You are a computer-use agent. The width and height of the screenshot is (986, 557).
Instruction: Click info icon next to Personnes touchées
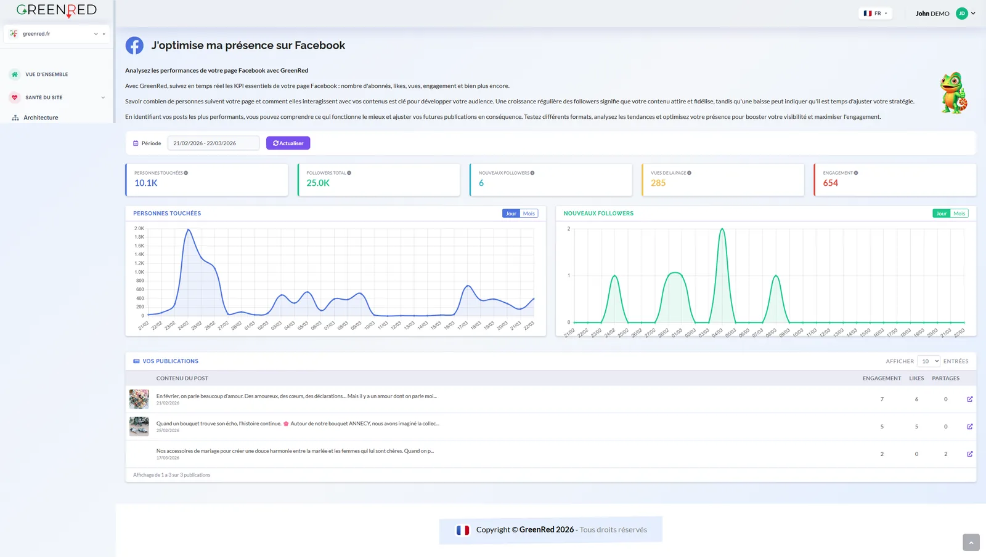click(x=186, y=173)
